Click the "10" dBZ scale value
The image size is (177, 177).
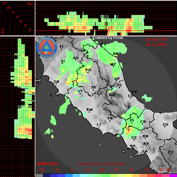(87, 170)
